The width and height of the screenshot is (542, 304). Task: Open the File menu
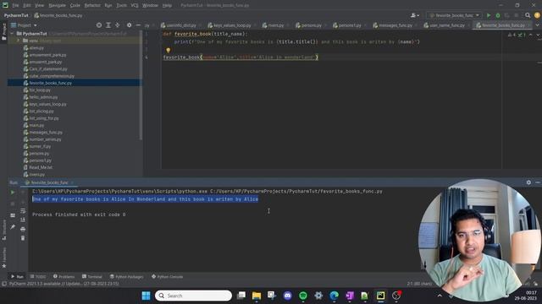[x=15, y=6]
